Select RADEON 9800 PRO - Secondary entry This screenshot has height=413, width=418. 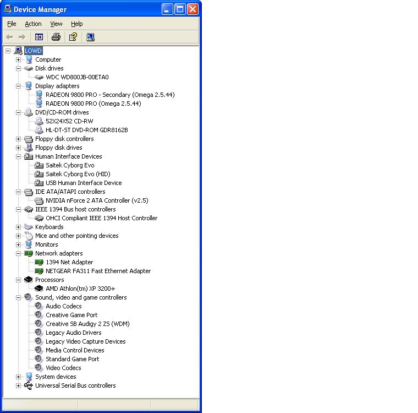coord(110,95)
